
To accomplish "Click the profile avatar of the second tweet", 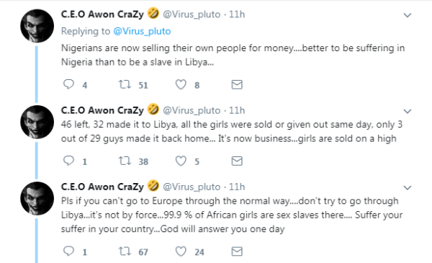I will click(x=37, y=122).
